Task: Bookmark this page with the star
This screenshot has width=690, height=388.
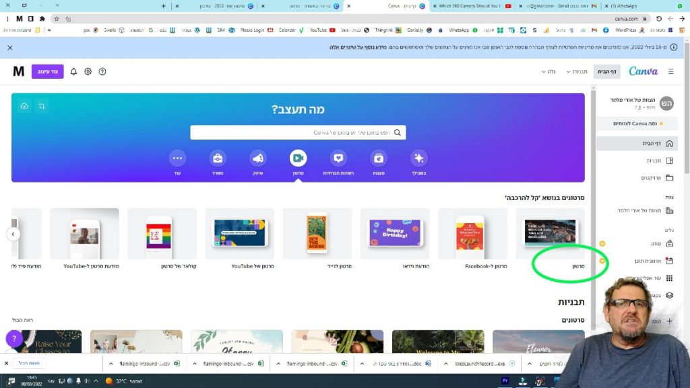Action: coord(57,18)
